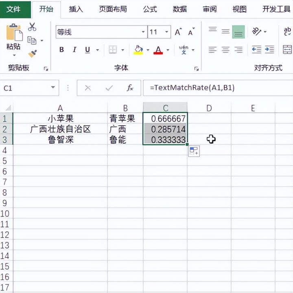Apply red font color
Screen dimensions: 293x293
pyautogui.click(x=158, y=50)
